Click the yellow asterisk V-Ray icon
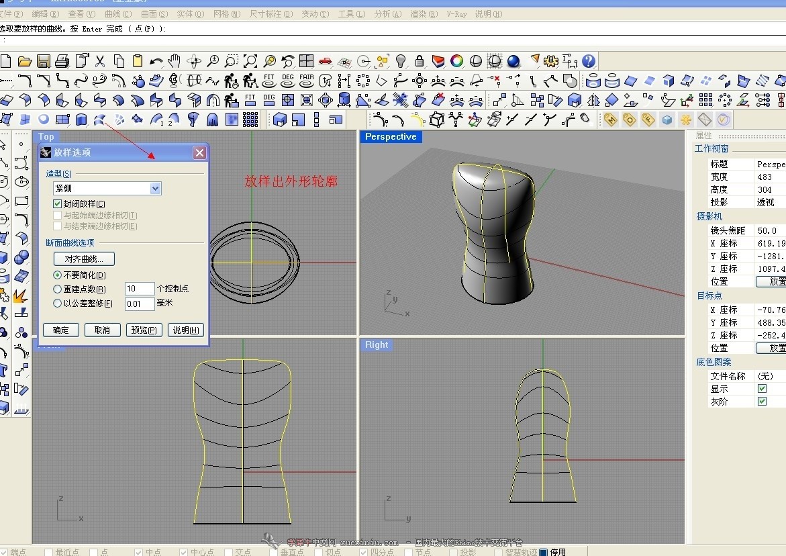This screenshot has height=556, width=786. point(686,120)
